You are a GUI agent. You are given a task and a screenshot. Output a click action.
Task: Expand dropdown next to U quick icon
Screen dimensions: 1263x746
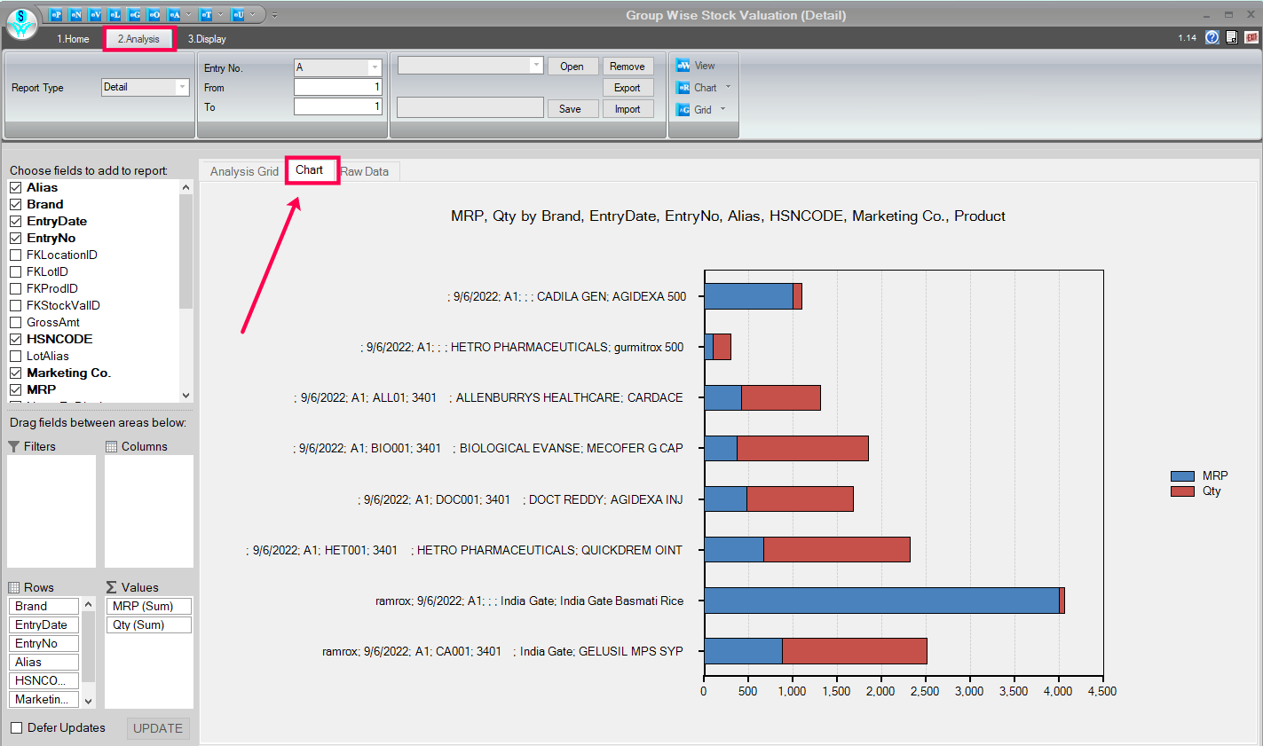[x=253, y=15]
